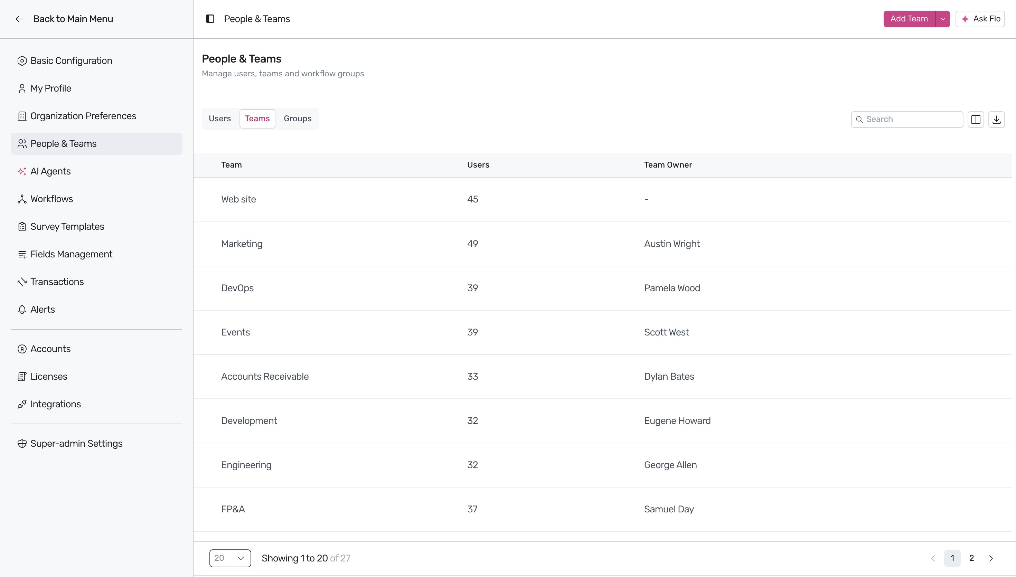Click the AI Agents sparkle icon
Image resolution: width=1016 pixels, height=577 pixels.
tap(22, 171)
